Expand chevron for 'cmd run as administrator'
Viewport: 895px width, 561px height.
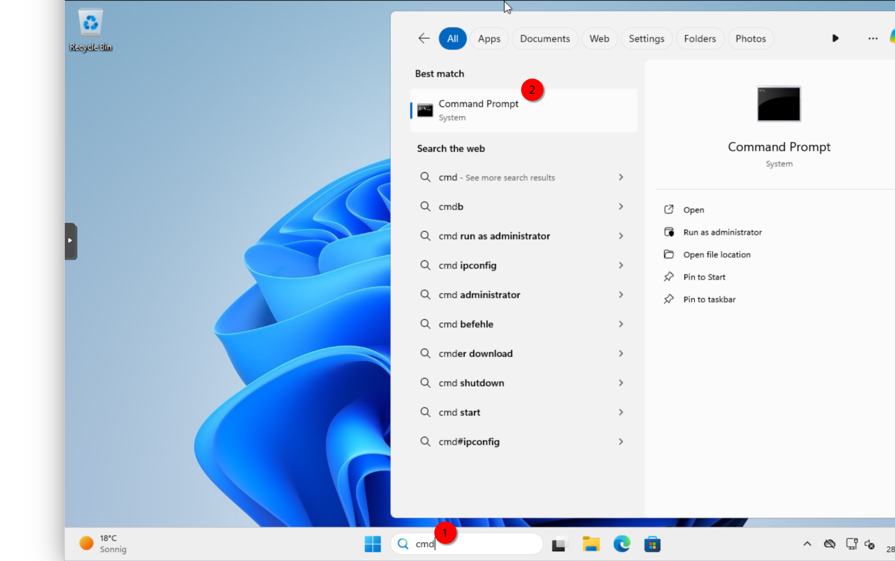[x=621, y=236]
